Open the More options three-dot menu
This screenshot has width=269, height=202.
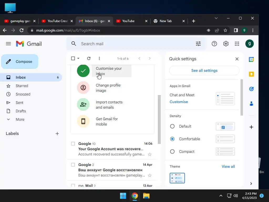pyautogui.click(x=99, y=58)
